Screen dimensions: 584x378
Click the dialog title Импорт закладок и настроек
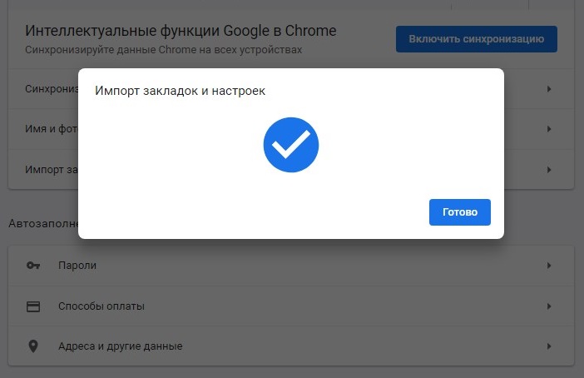point(181,90)
